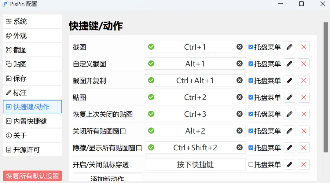Edit the 关闭所有贴图窗口 action with pencil

(x=289, y=131)
